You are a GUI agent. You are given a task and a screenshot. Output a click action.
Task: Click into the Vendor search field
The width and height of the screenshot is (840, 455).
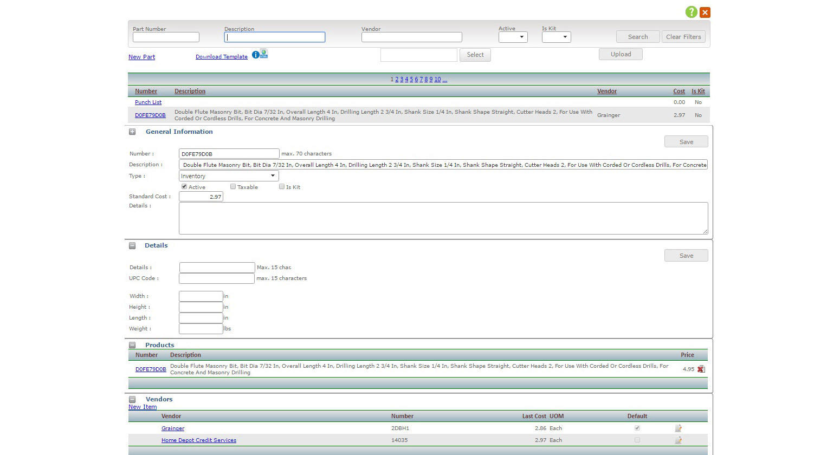411,37
